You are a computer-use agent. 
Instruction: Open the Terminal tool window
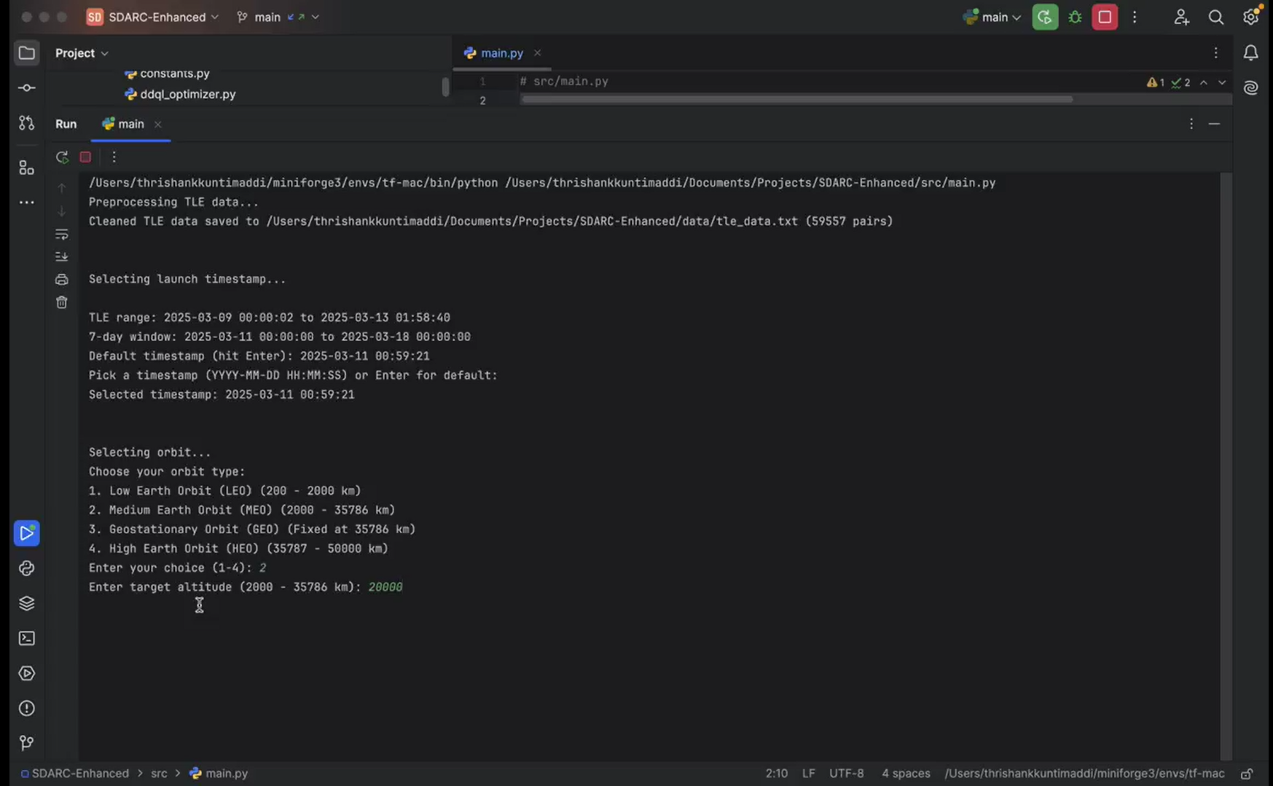[26, 638]
